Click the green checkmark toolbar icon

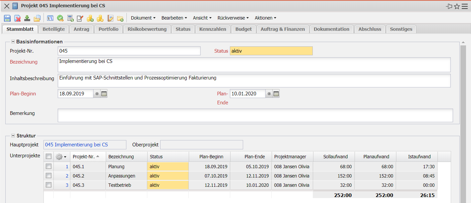(x=60, y=18)
